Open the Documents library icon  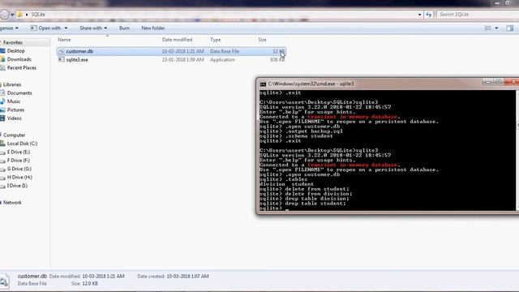tap(2, 93)
